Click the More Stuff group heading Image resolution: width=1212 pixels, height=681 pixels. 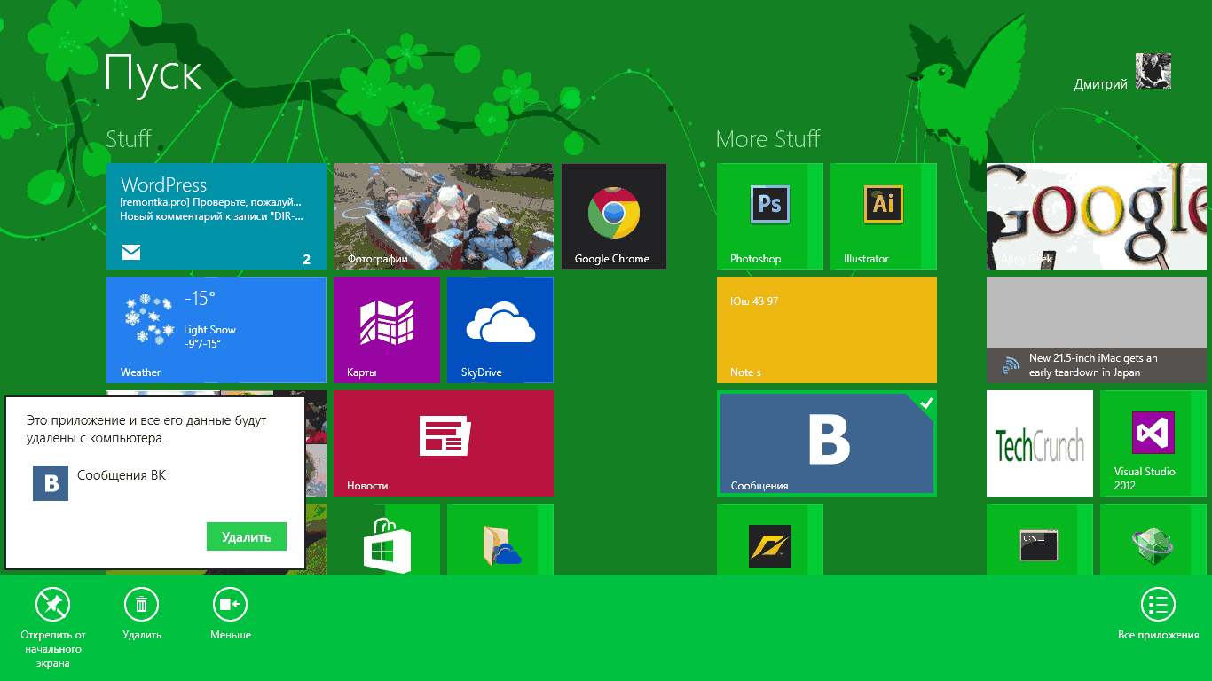767,138
